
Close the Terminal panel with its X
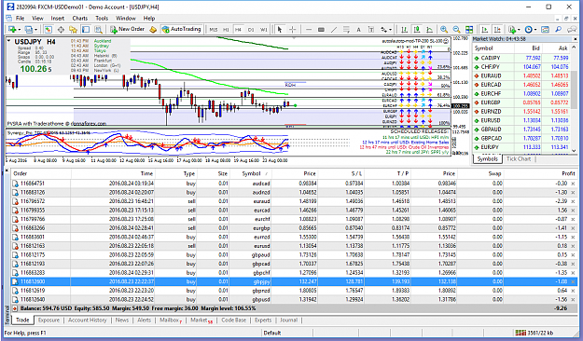point(7,170)
